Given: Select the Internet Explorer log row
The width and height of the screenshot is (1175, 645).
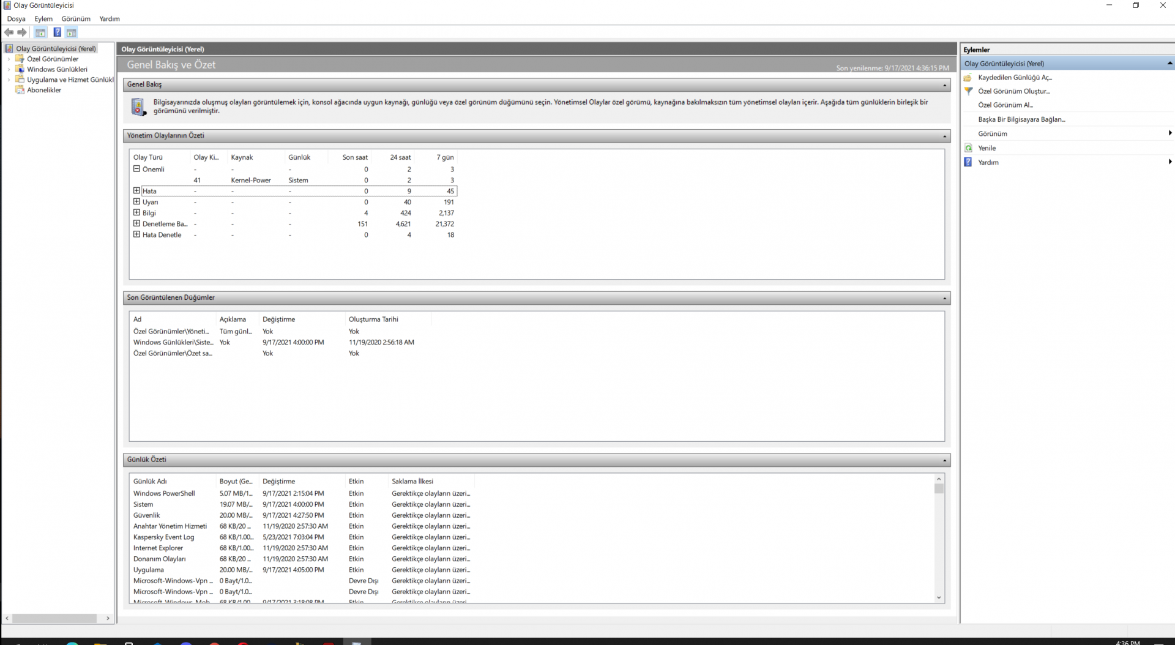Looking at the screenshot, I should click(302, 548).
